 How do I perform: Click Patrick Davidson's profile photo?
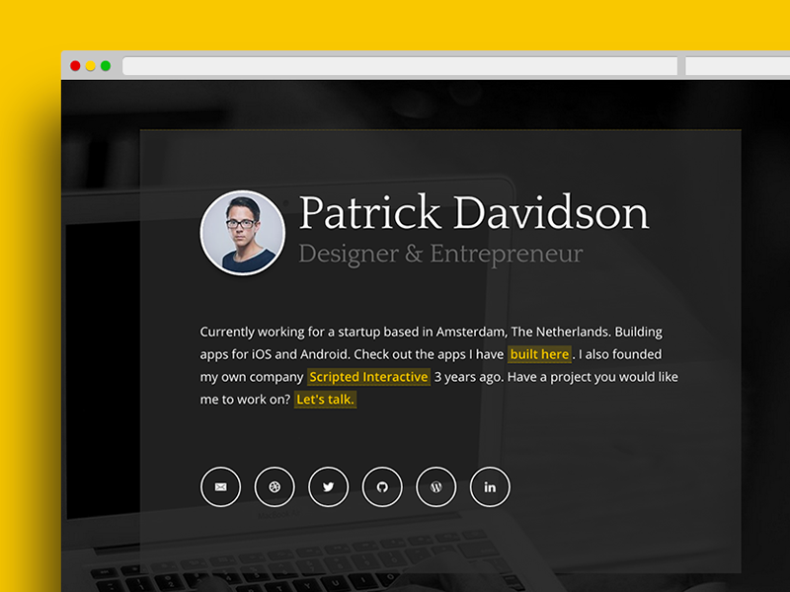coord(243,233)
